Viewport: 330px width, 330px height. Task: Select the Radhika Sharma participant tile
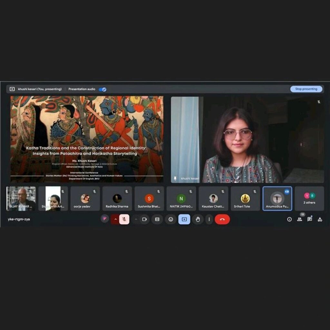tap(117, 199)
